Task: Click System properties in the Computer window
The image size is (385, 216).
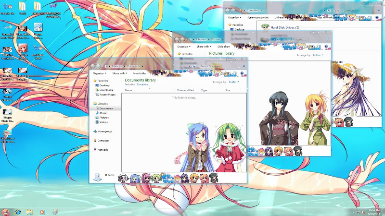Action: [258, 18]
